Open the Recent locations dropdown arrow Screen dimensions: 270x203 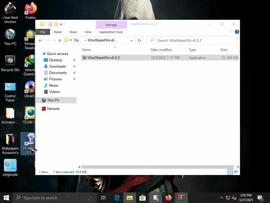[54, 40]
